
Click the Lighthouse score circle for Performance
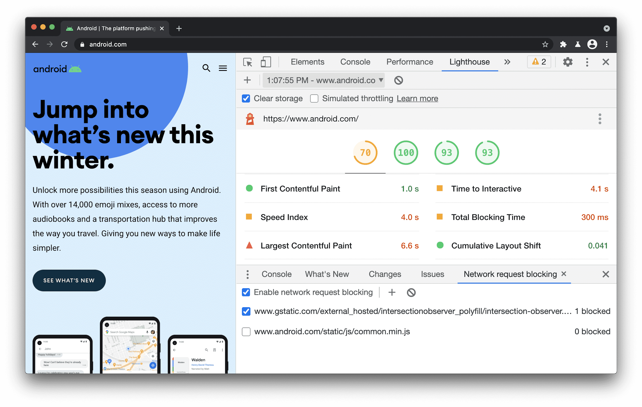coord(365,152)
